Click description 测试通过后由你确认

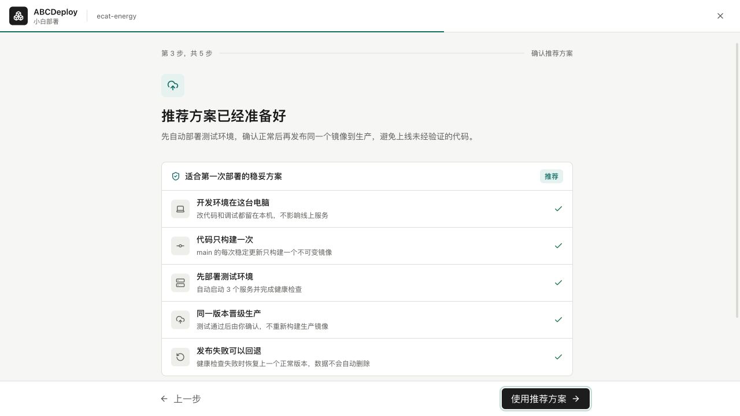pyautogui.click(x=262, y=326)
